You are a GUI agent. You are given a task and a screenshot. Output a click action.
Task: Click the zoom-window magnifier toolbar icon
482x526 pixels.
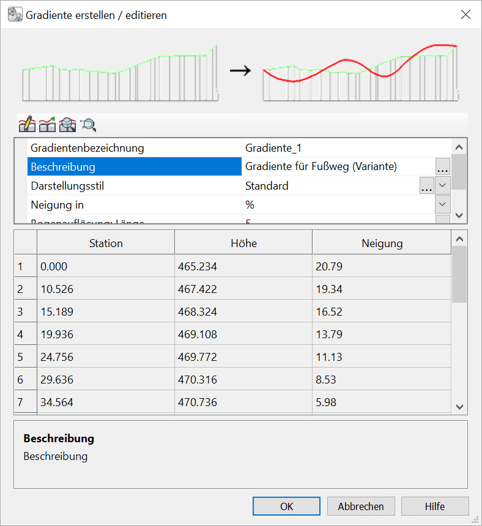[89, 125]
